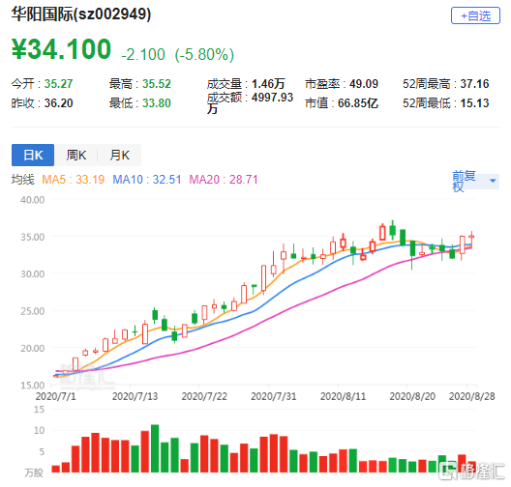This screenshot has width=511, height=487.
Task: Switch to the 周K tab
Action: click(x=76, y=155)
